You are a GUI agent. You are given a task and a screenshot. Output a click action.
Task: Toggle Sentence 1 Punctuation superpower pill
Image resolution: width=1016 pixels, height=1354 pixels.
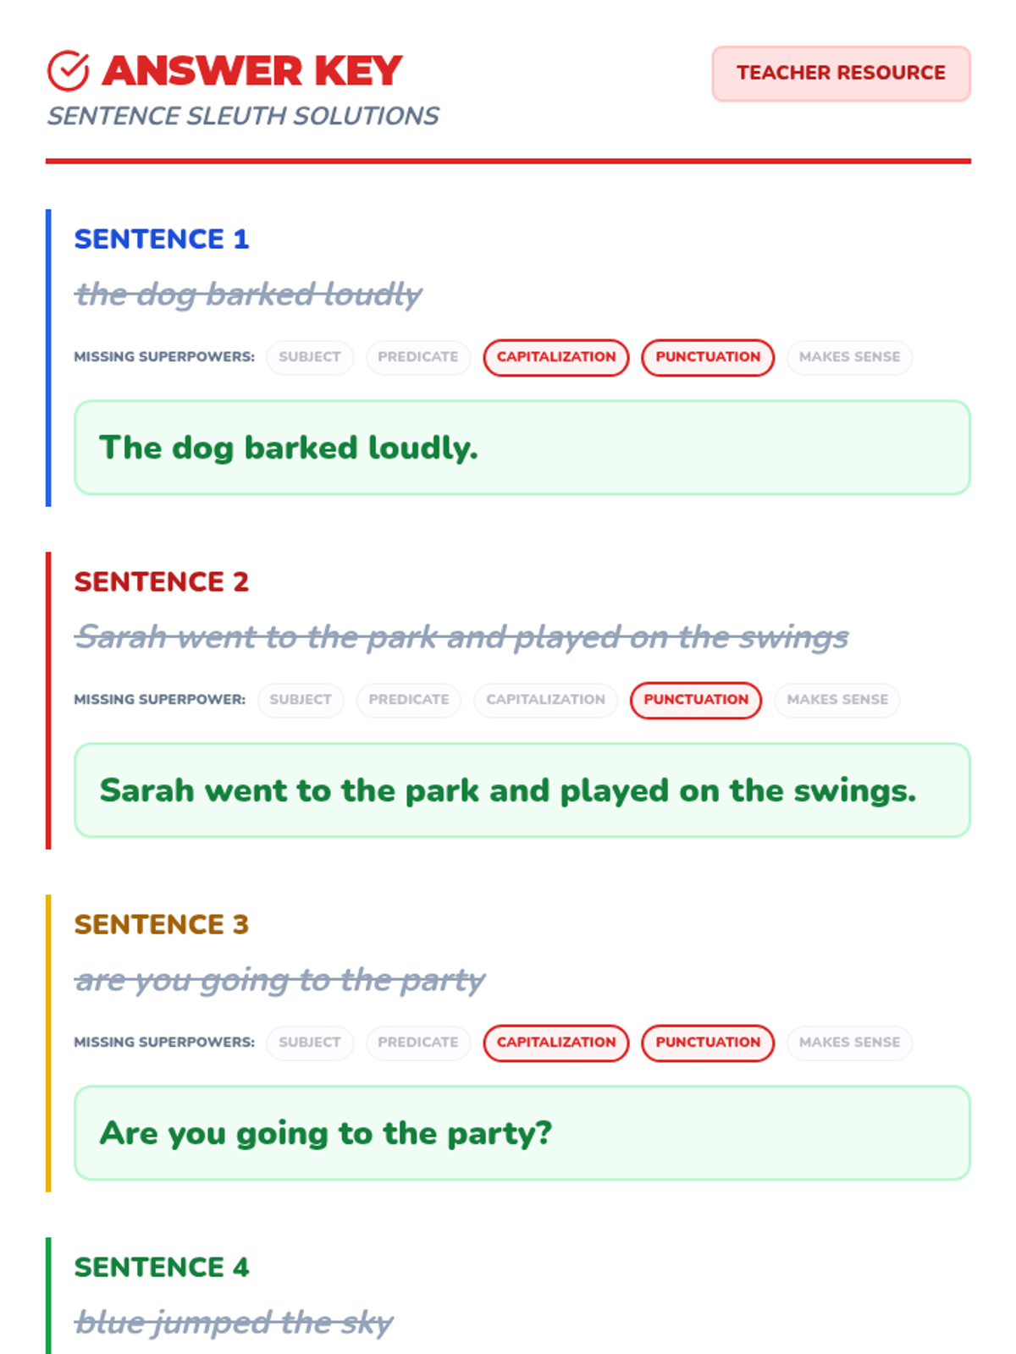708,357
